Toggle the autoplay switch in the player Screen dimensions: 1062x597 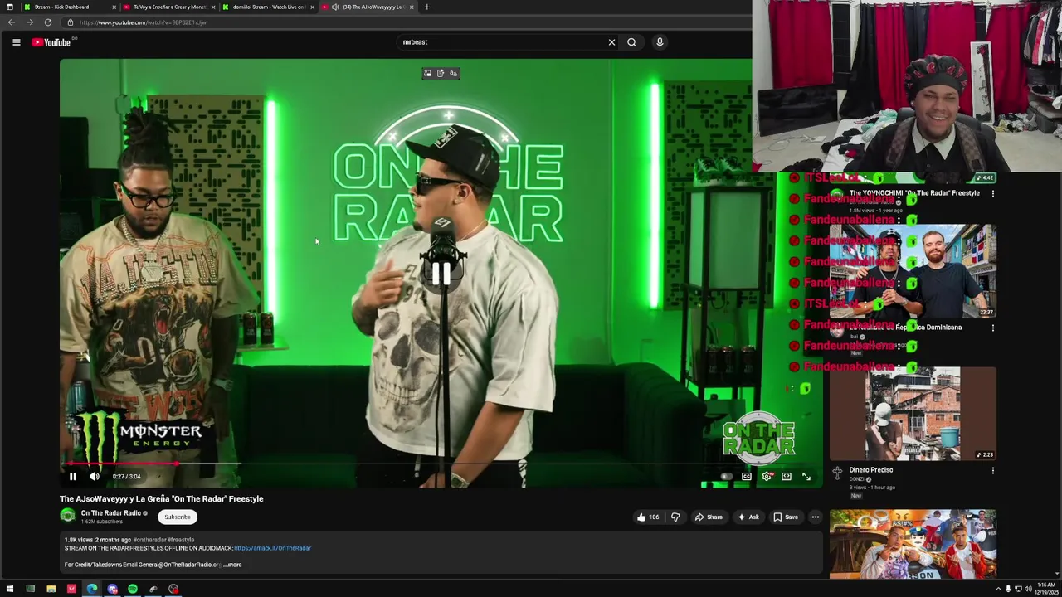coord(726,476)
